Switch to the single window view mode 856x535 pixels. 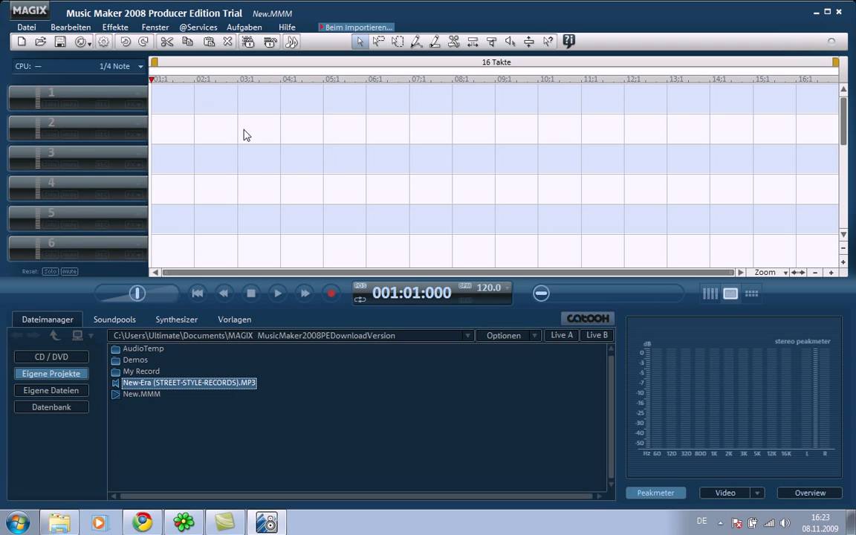730,294
